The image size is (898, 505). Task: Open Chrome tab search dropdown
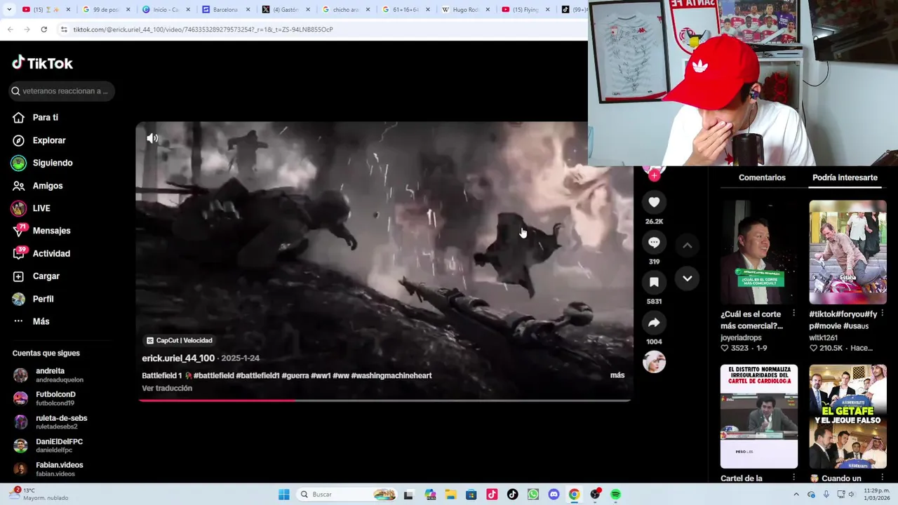(10, 9)
